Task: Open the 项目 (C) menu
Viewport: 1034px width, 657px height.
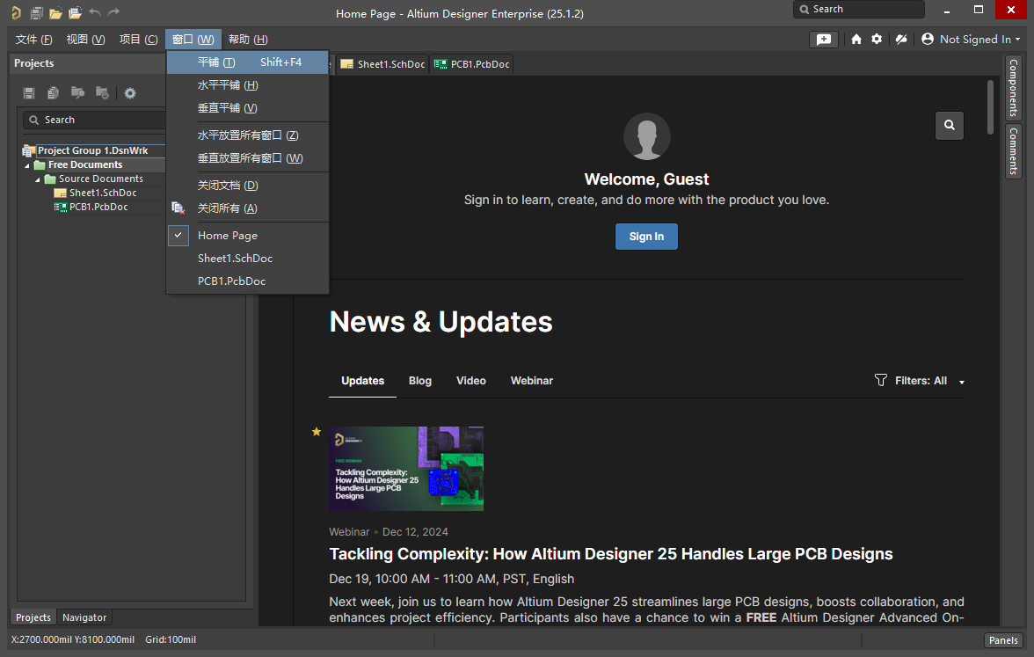Action: [x=139, y=40]
